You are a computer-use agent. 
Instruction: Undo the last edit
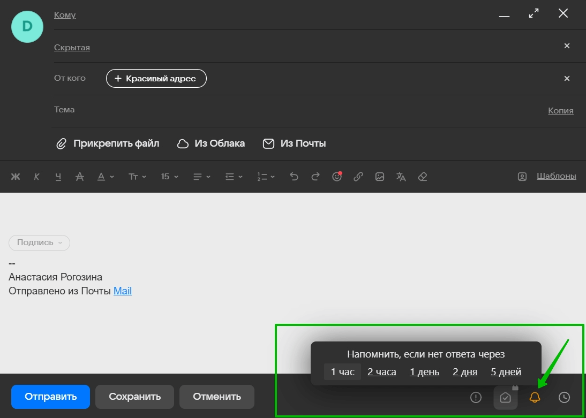pyautogui.click(x=294, y=177)
